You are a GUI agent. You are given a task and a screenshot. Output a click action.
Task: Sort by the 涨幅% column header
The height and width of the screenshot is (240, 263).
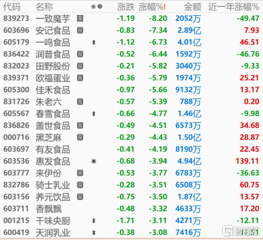pos(152,7)
